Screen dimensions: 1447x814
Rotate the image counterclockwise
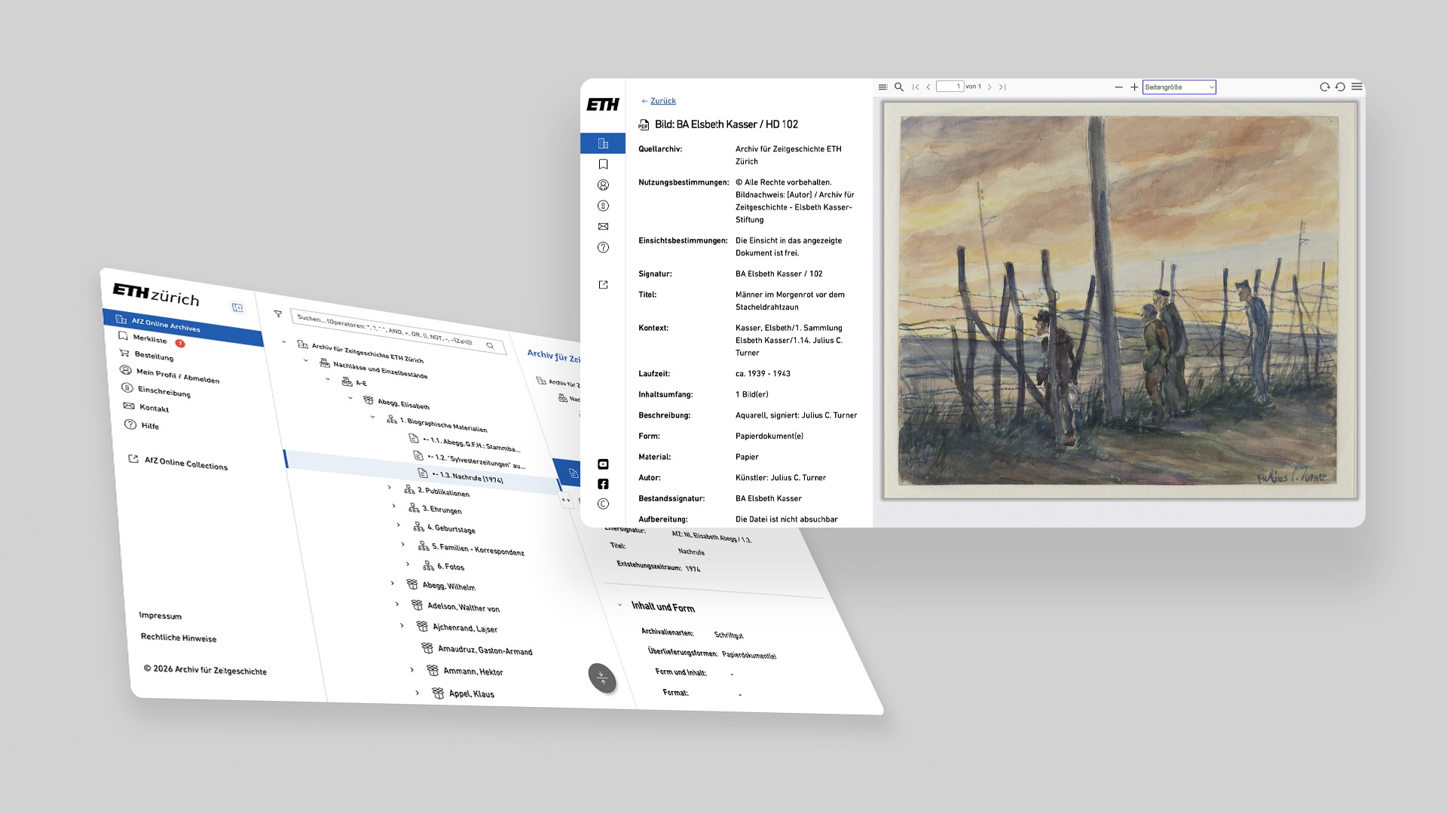[x=1340, y=87]
